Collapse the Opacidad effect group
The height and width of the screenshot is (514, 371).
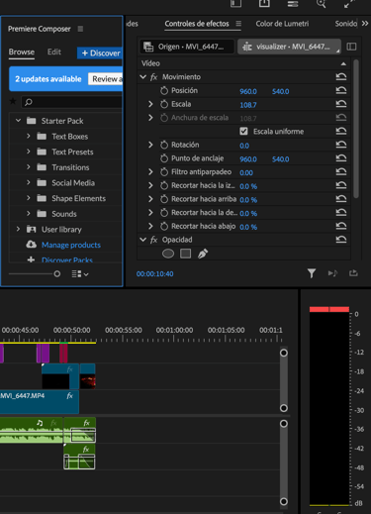click(142, 240)
